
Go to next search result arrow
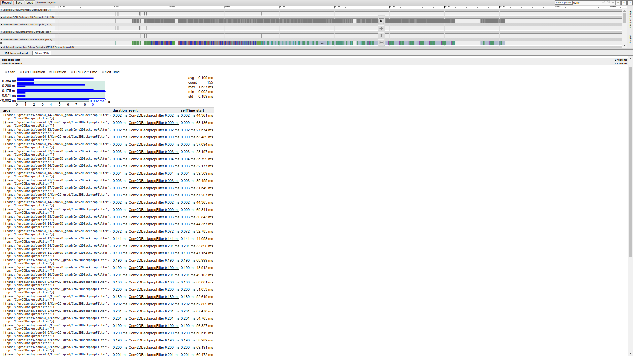(x=618, y=3)
